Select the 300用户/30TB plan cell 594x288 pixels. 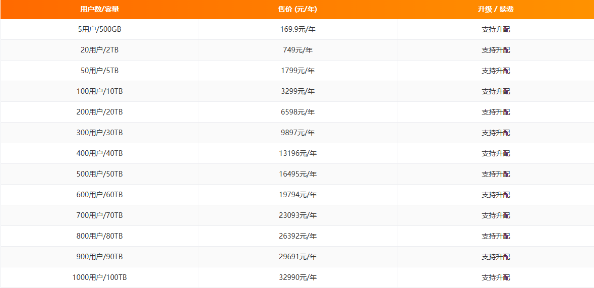[x=99, y=133]
